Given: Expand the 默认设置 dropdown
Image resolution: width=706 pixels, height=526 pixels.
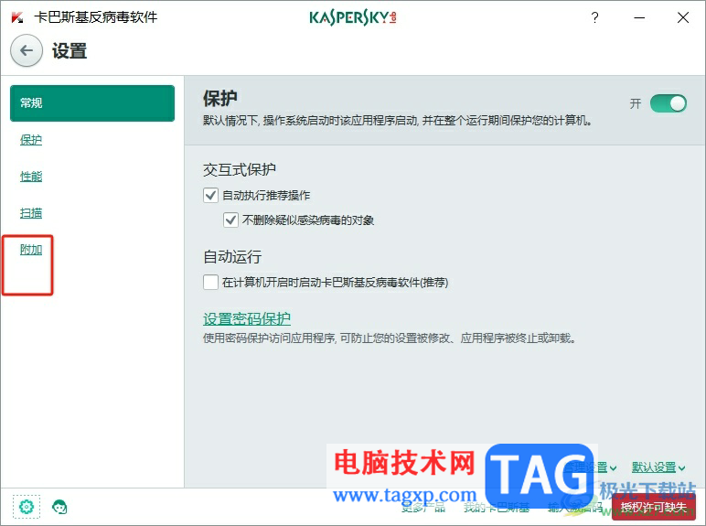Looking at the screenshot, I should (x=658, y=467).
